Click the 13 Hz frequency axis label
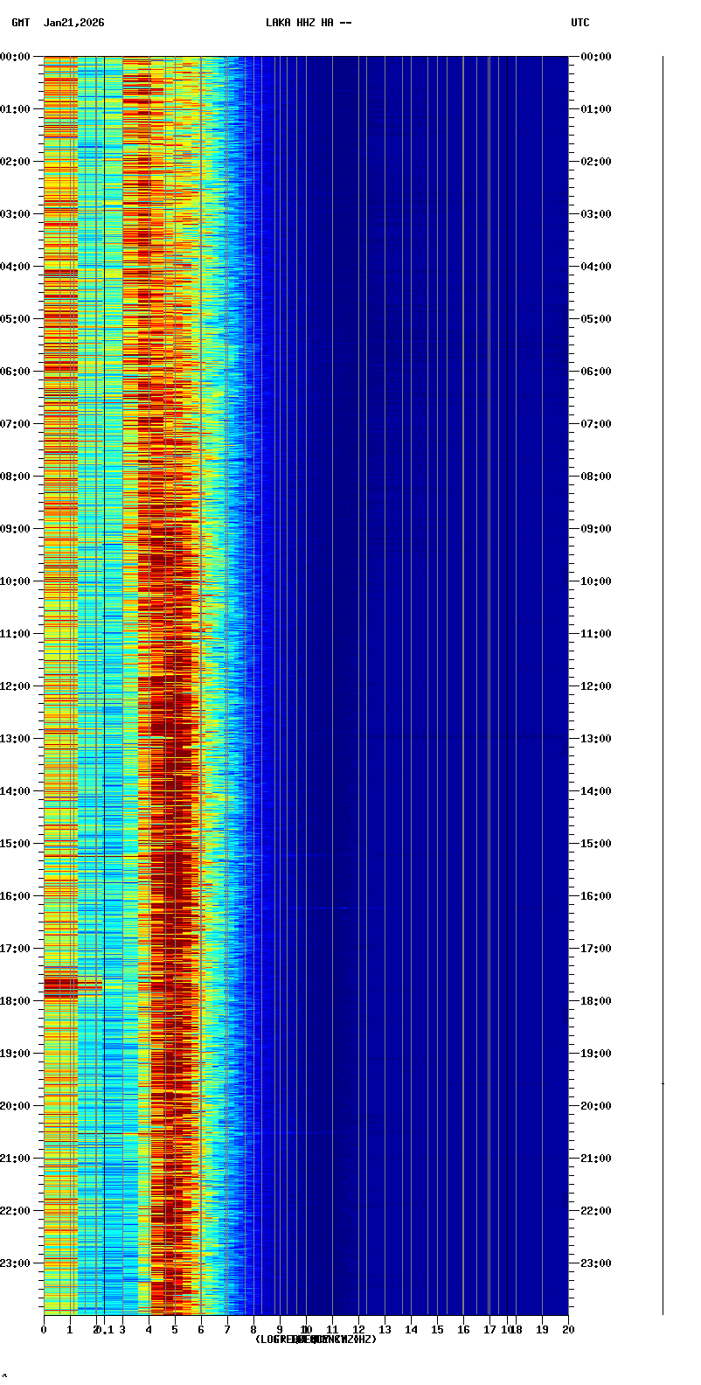The width and height of the screenshot is (701, 1385). point(385,1330)
